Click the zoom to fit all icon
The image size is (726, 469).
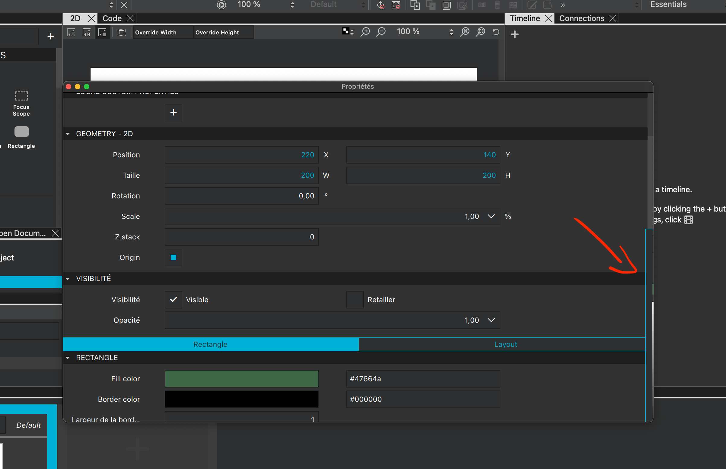(x=465, y=32)
